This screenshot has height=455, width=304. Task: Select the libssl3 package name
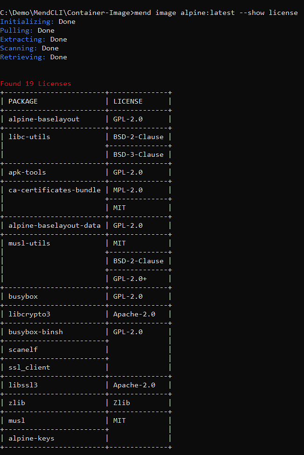(x=23, y=385)
